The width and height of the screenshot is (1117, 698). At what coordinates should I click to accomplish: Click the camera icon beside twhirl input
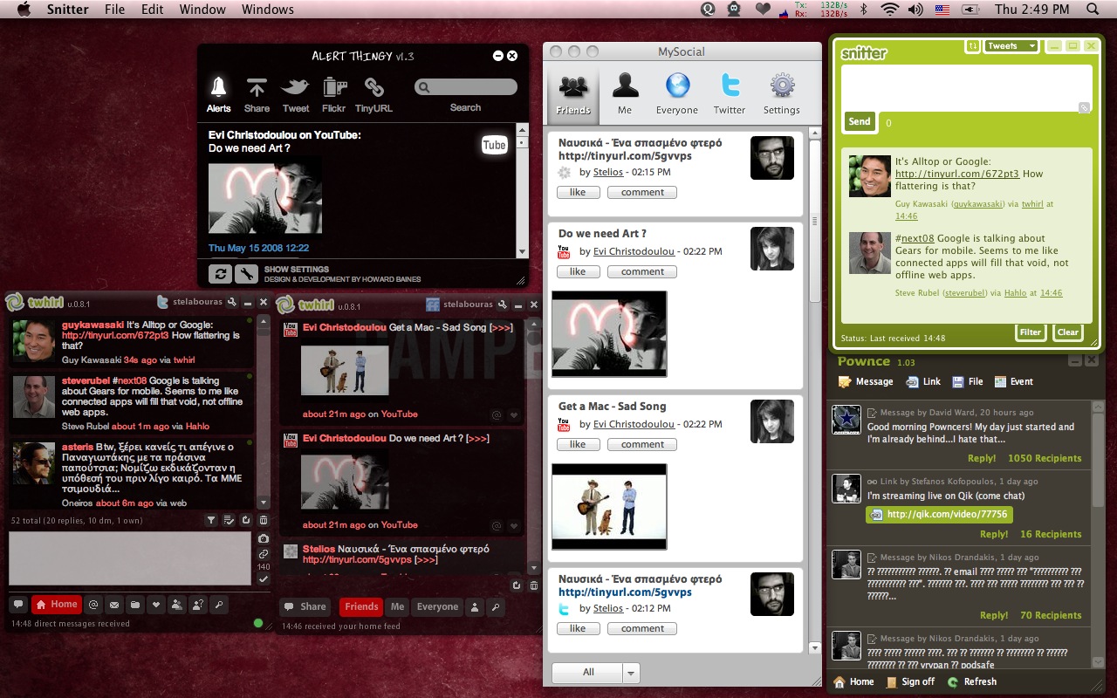(264, 539)
